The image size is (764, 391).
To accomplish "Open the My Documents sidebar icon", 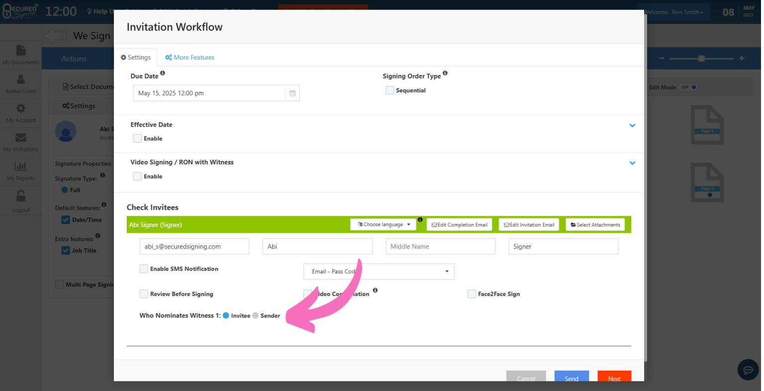I will point(21,51).
